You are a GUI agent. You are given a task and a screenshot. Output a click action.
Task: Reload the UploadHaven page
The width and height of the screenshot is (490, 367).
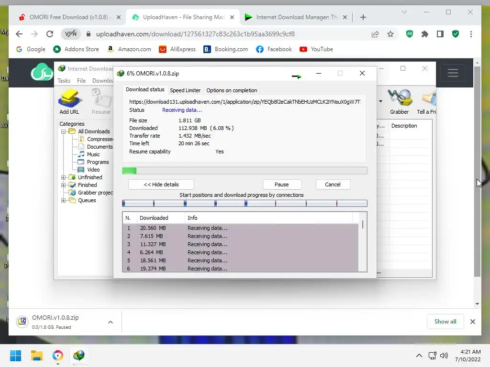pos(50,34)
